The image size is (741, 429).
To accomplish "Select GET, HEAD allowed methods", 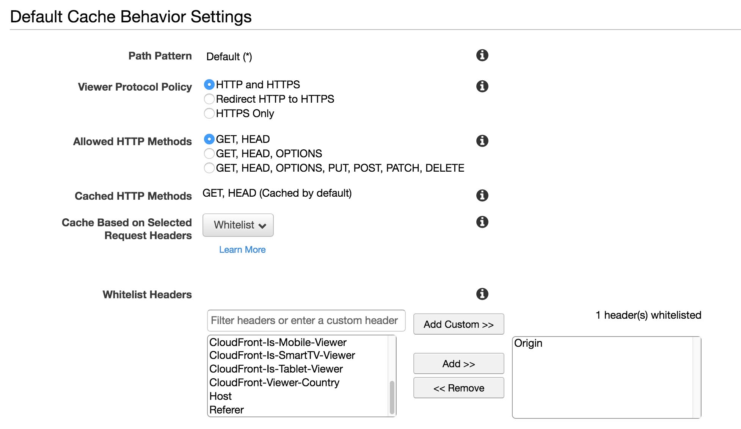I will (x=209, y=139).
